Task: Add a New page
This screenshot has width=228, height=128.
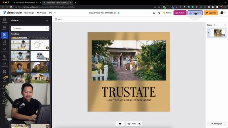Action: coord(217,124)
